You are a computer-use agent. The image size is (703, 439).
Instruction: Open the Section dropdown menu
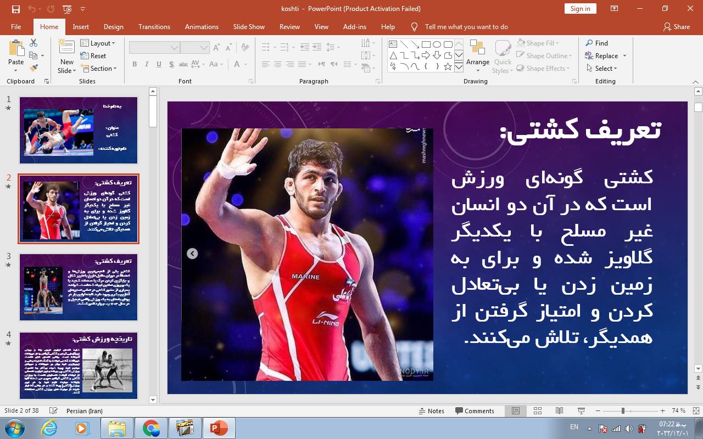click(x=99, y=69)
